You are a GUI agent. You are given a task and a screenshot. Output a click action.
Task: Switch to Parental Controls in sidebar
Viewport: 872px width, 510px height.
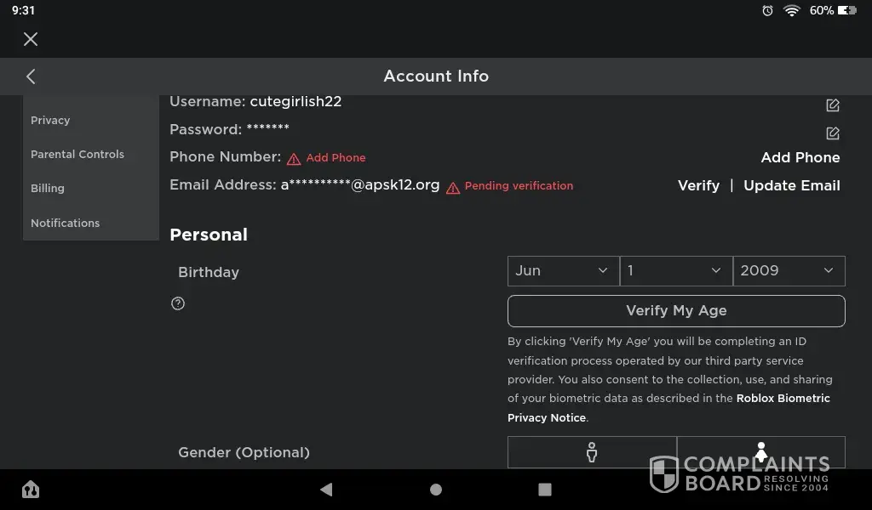(77, 155)
